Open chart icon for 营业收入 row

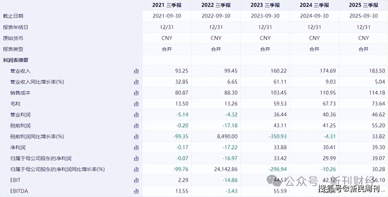click(136, 71)
